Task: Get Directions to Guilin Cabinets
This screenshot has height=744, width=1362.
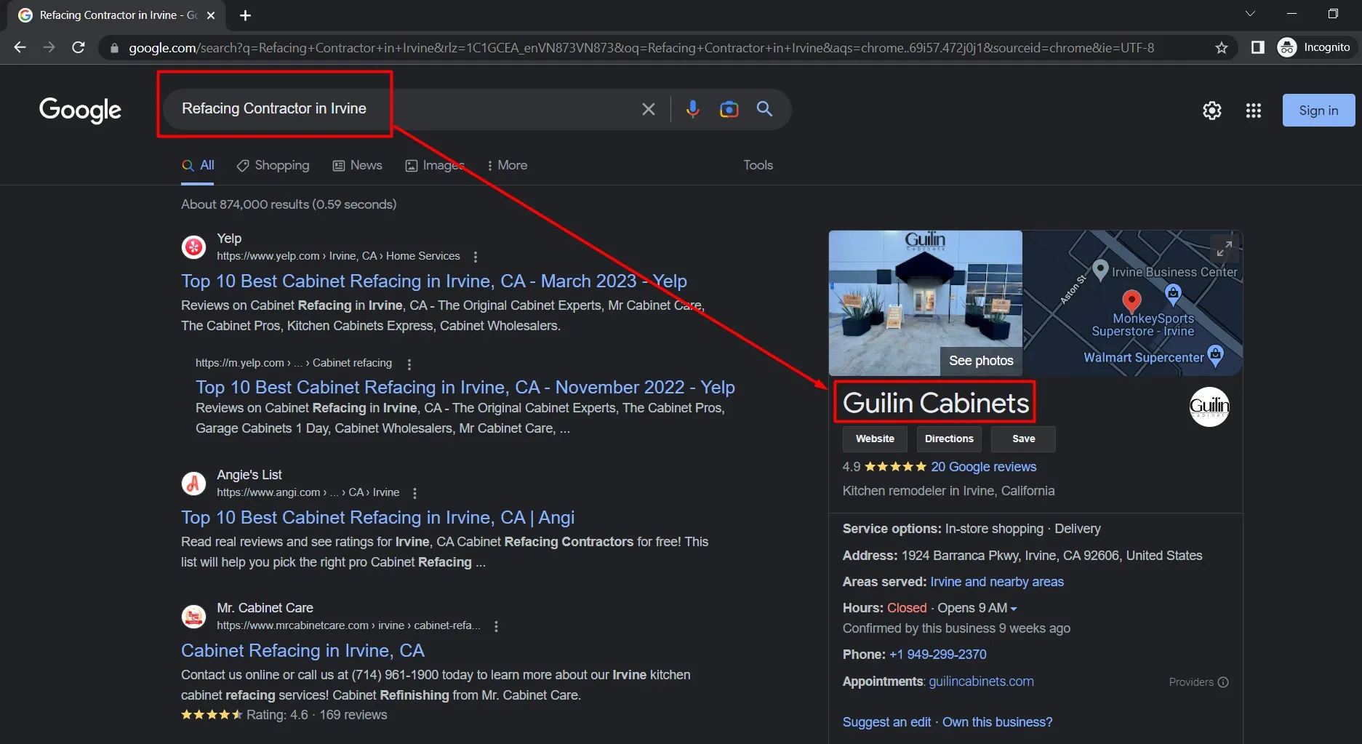Action: coord(949,439)
